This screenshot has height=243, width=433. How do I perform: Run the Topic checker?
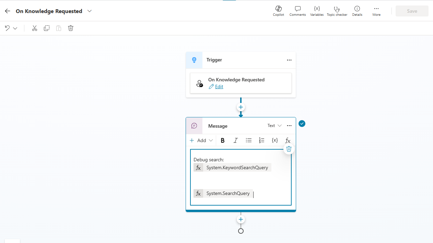pyautogui.click(x=337, y=11)
